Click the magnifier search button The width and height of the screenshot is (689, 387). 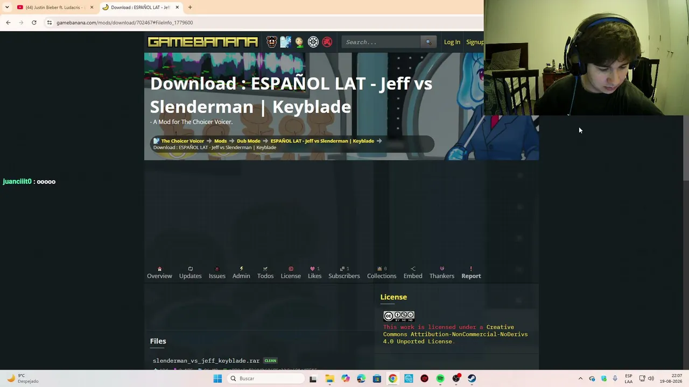tap(428, 42)
